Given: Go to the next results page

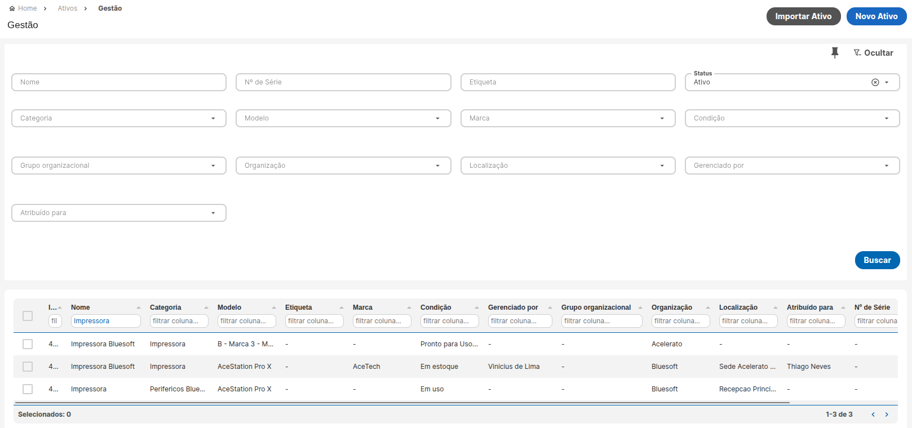Looking at the screenshot, I should [887, 414].
